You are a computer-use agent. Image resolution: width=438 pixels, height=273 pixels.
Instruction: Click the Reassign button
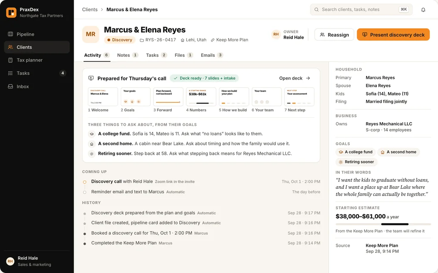click(x=334, y=34)
